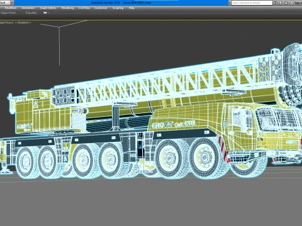
Task: Open the Rendering menu
Action: click(68, 8)
